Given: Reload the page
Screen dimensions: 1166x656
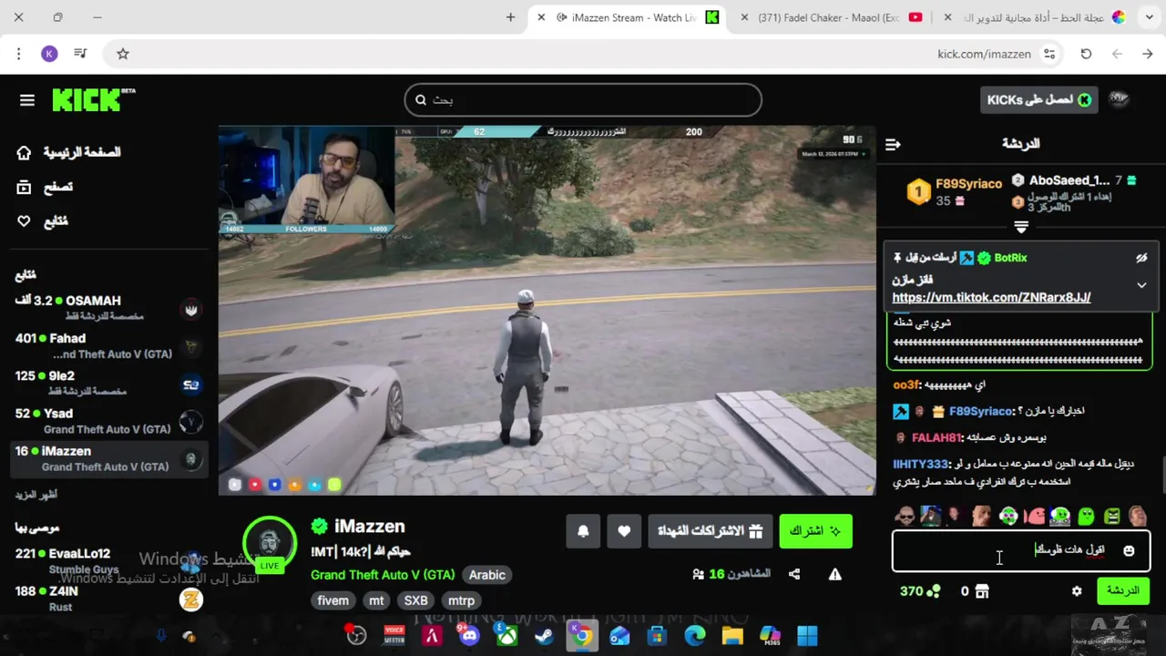Looking at the screenshot, I should click(1086, 54).
